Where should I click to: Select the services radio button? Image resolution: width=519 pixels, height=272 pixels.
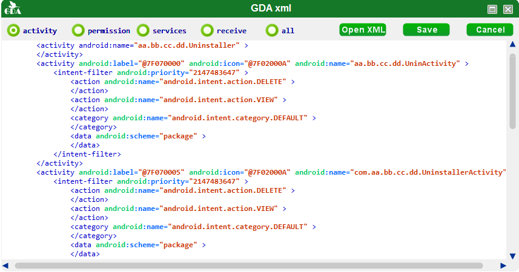[x=143, y=30]
